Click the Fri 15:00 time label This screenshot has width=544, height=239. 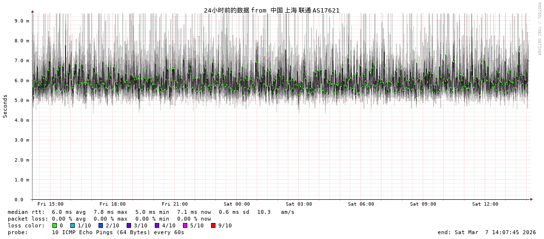click(x=50, y=204)
